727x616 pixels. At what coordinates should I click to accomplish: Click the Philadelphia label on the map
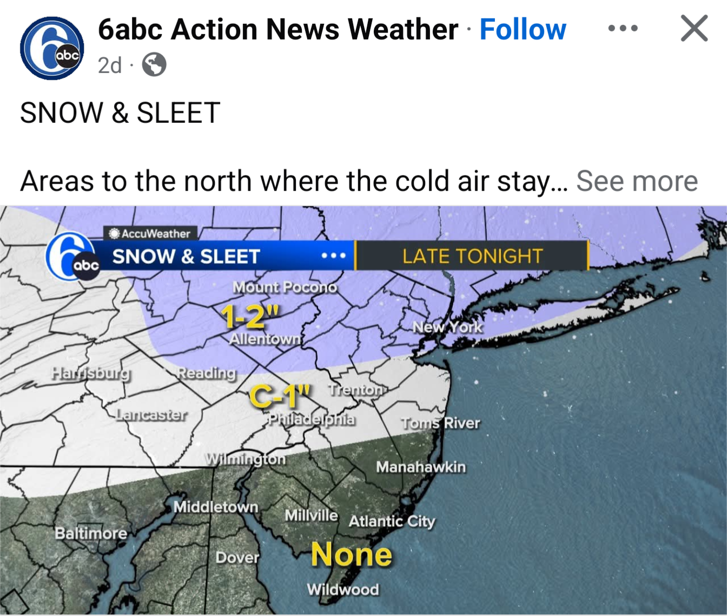click(312, 420)
